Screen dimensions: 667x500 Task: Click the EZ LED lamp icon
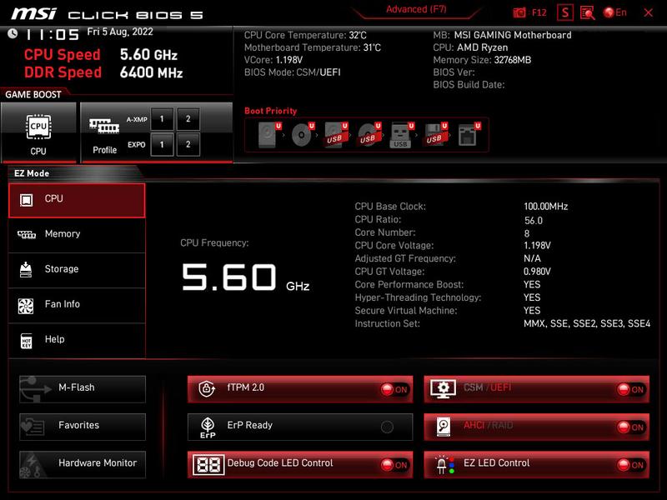coord(445,465)
